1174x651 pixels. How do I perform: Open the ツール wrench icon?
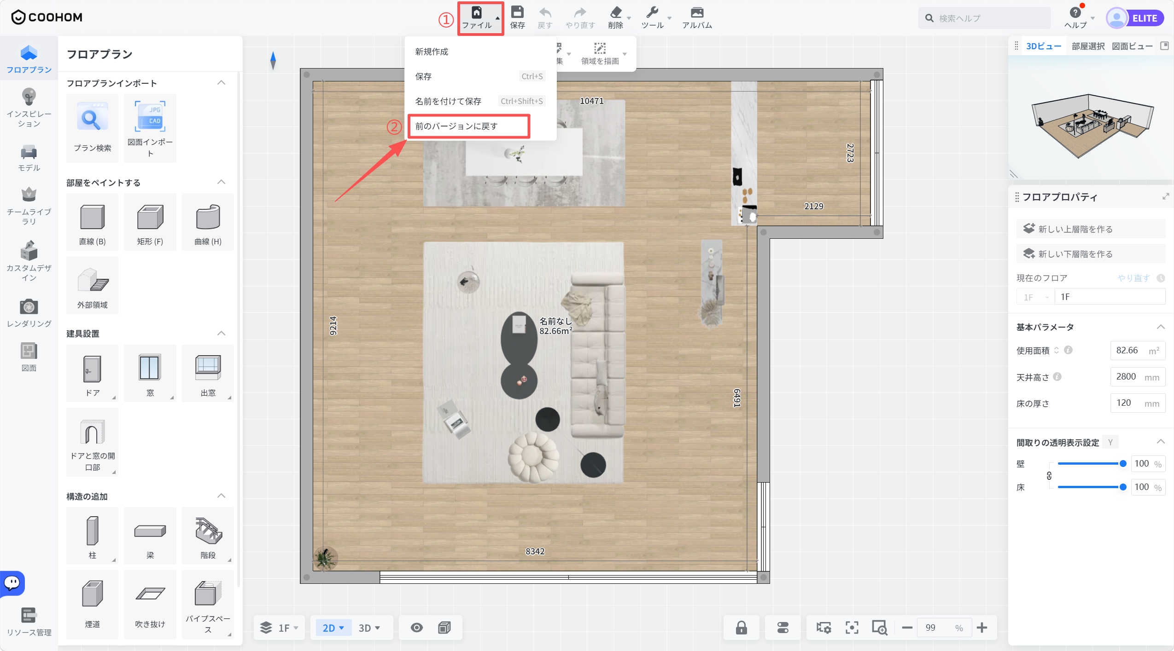pyautogui.click(x=652, y=12)
